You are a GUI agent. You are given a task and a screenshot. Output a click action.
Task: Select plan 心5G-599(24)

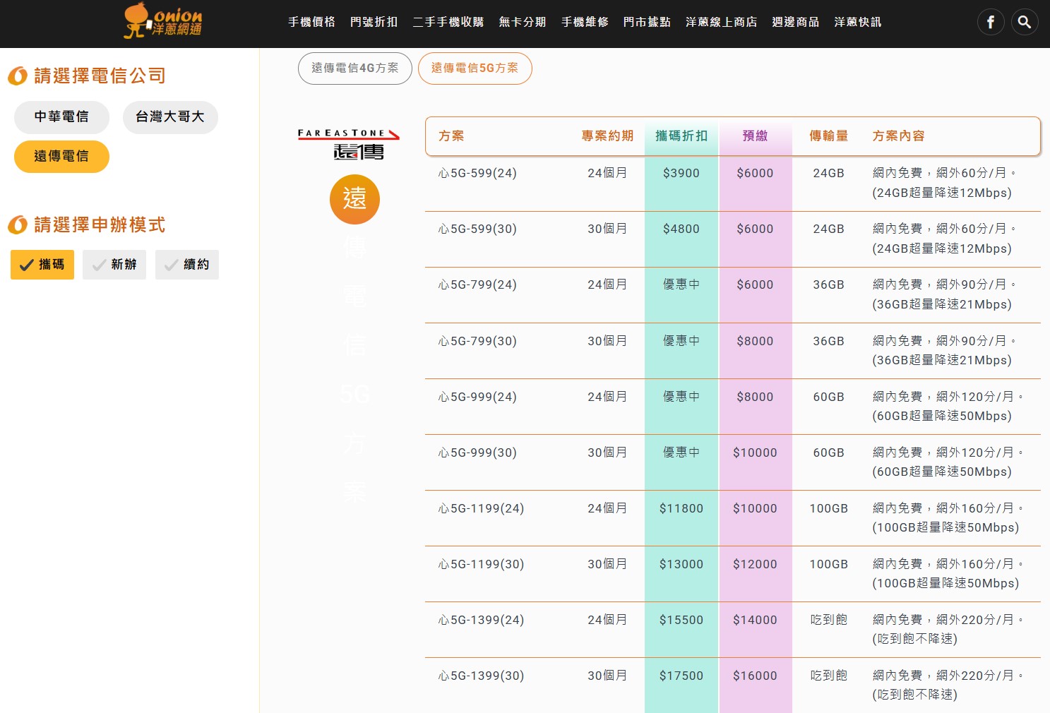(x=477, y=173)
